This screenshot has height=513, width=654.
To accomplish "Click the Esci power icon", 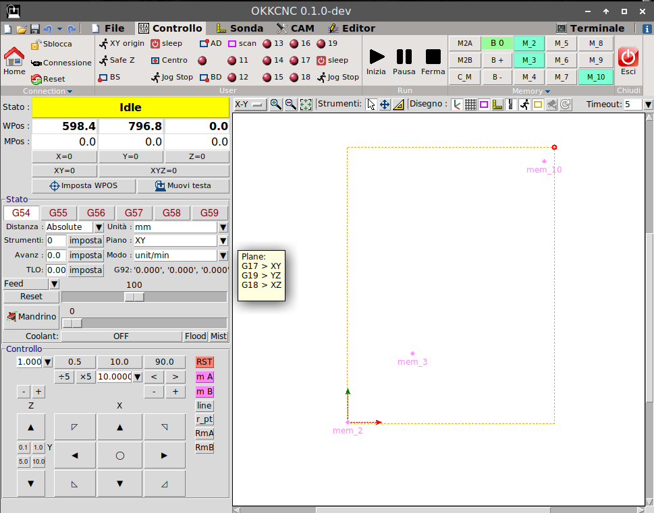I will point(628,57).
